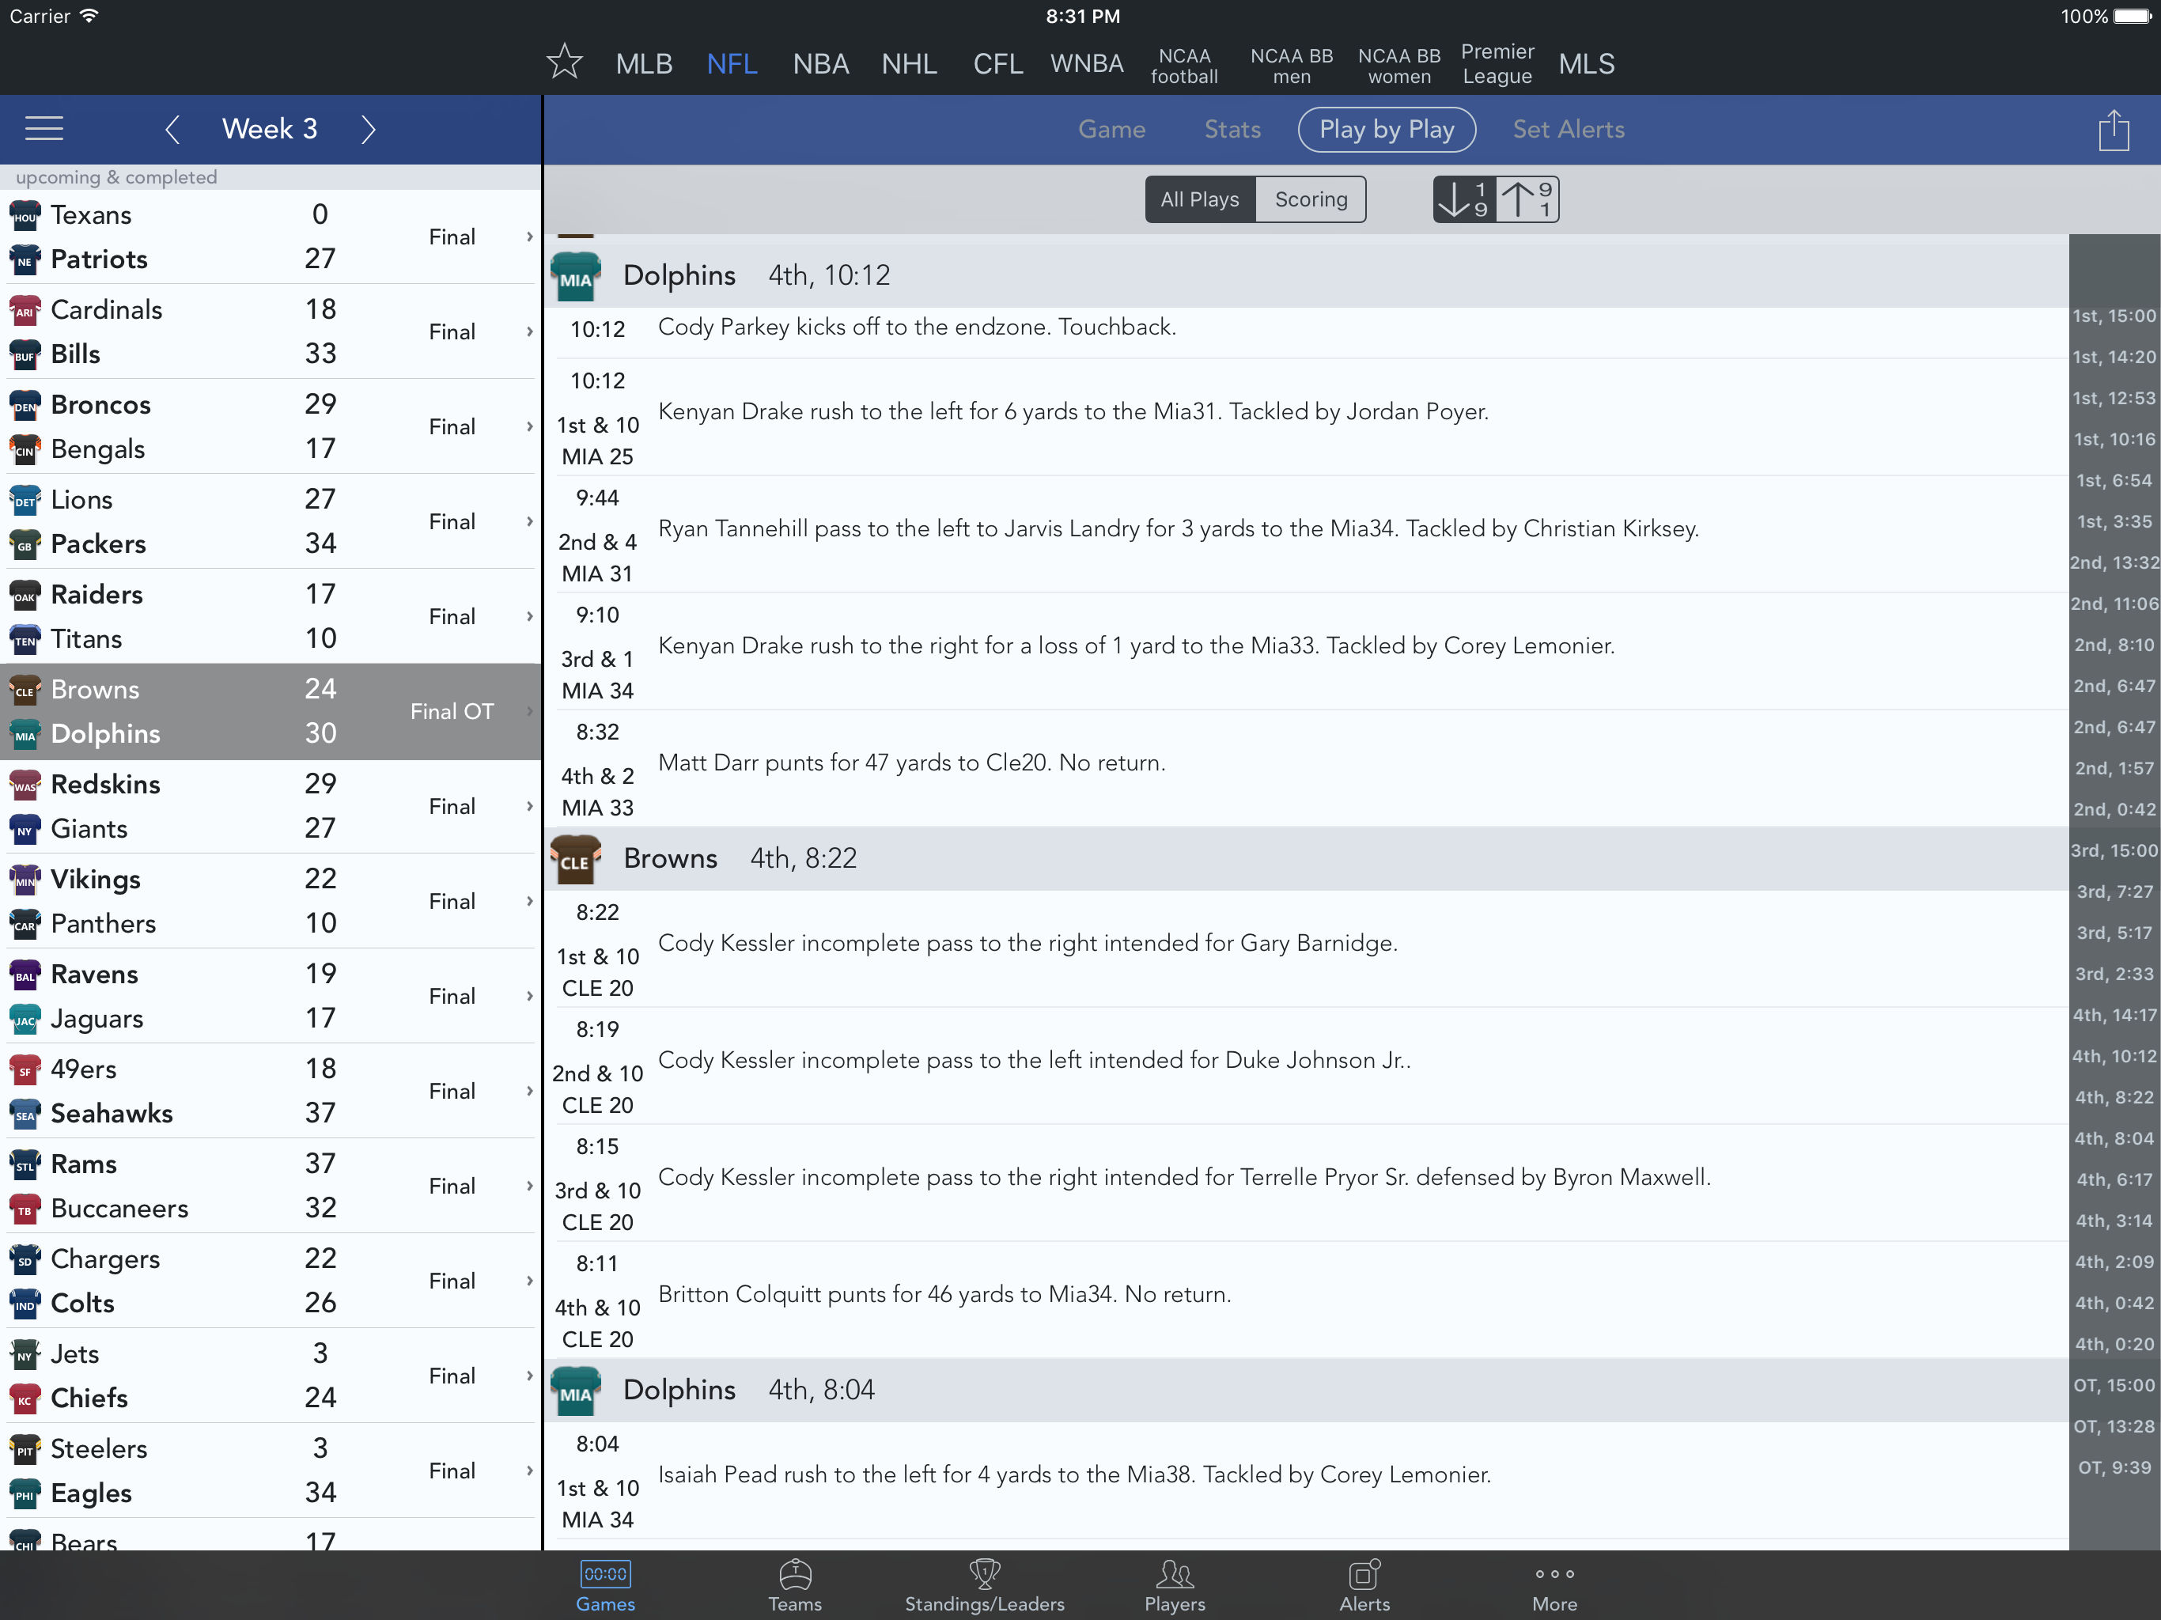This screenshot has width=2161, height=1620.
Task: Open the Stats tab
Action: tap(1232, 129)
